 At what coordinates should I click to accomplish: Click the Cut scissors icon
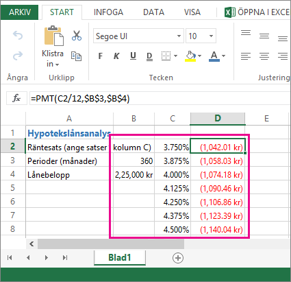click(77, 36)
